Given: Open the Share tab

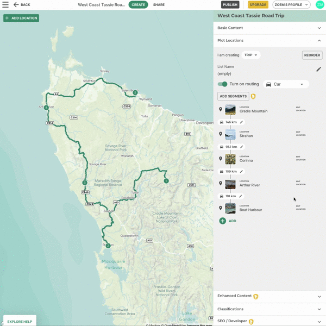Looking at the screenshot, I should click(159, 5).
